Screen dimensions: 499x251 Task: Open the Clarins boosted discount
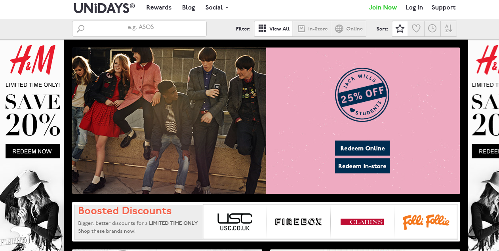(362, 222)
